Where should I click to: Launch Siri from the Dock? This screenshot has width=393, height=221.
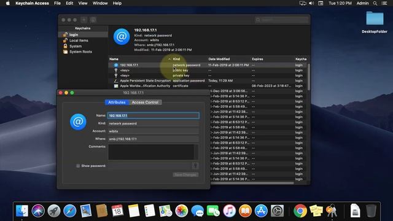(38, 211)
